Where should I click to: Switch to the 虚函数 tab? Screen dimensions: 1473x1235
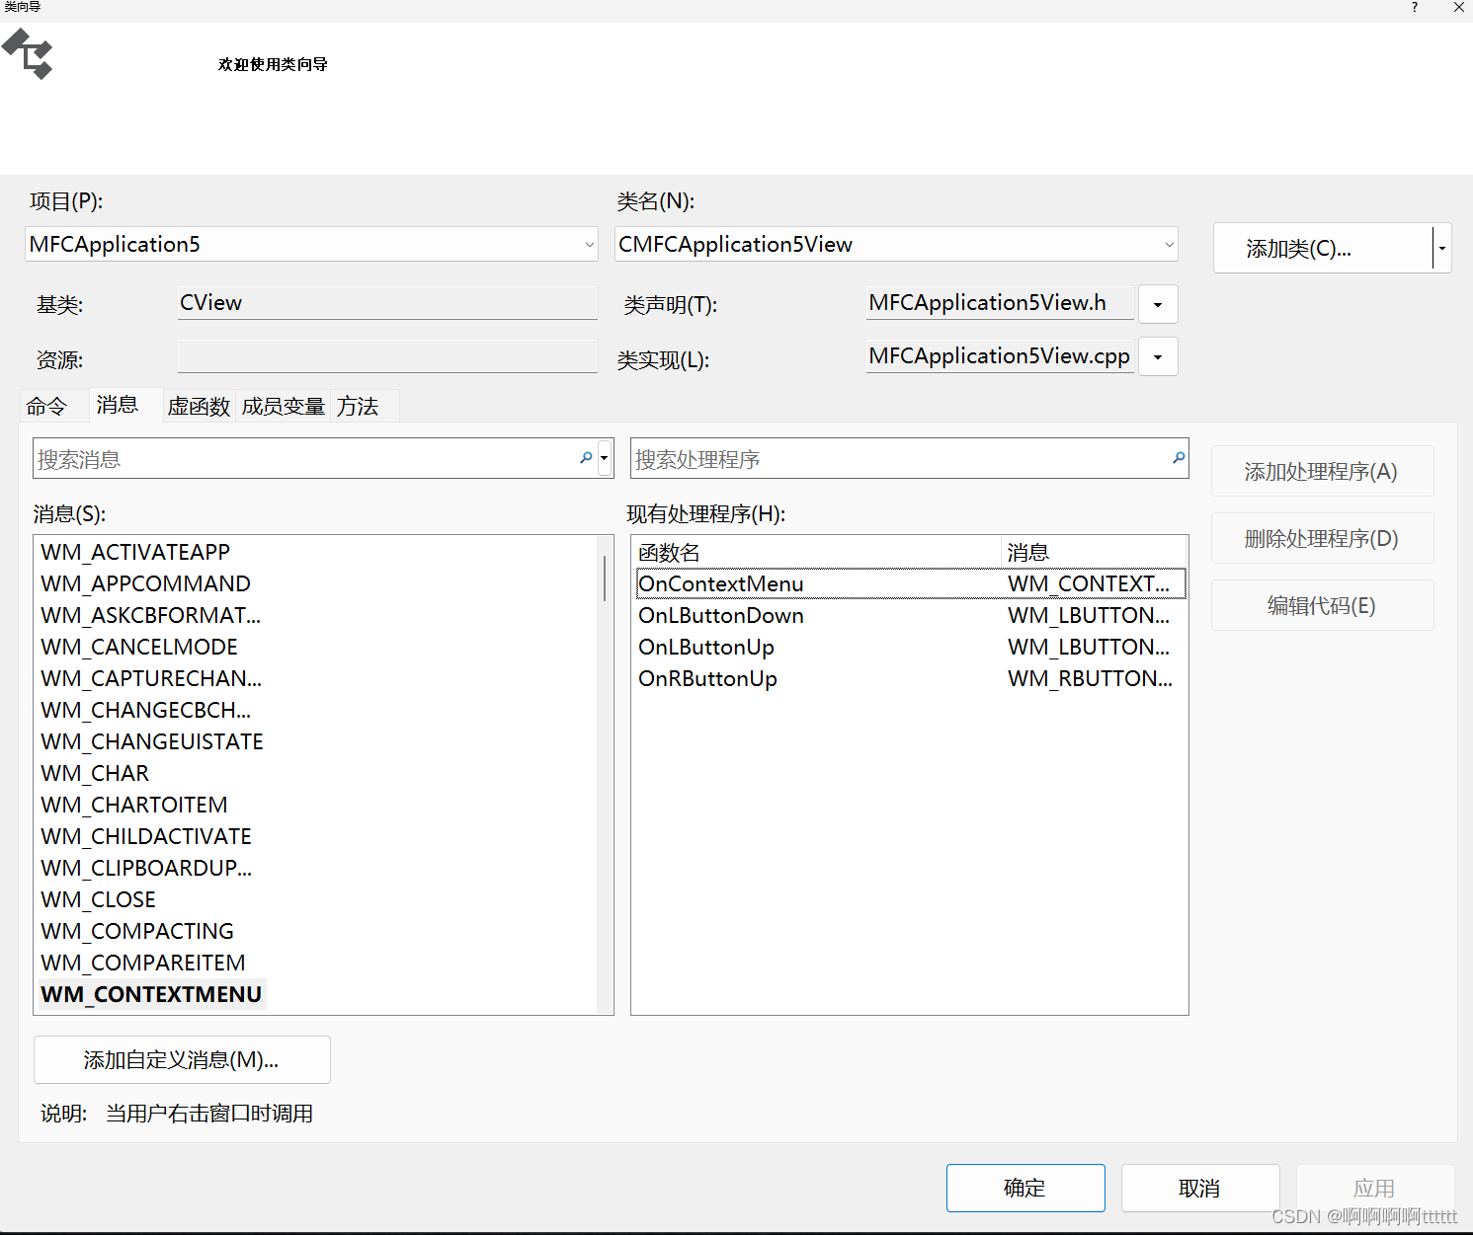pyautogui.click(x=199, y=406)
